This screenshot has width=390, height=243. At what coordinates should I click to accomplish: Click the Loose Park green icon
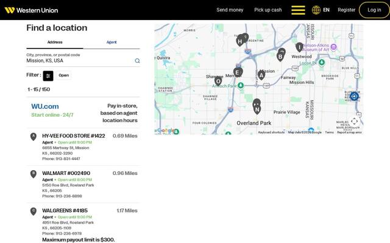322,62
